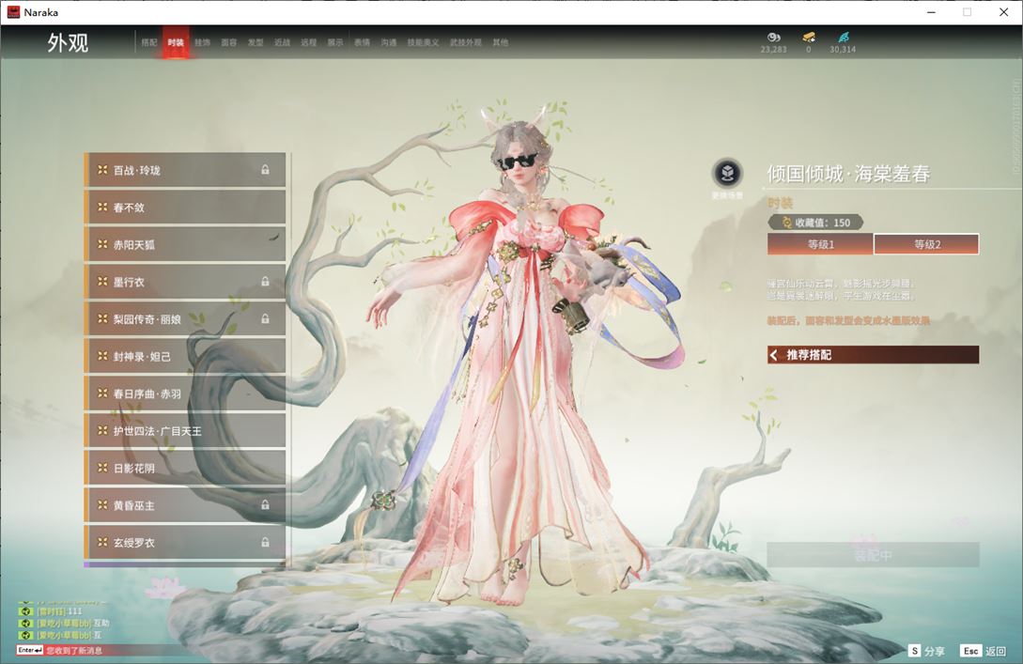Screen dimensions: 1023x664
Task: Open the 展示 tab
Action: point(335,42)
